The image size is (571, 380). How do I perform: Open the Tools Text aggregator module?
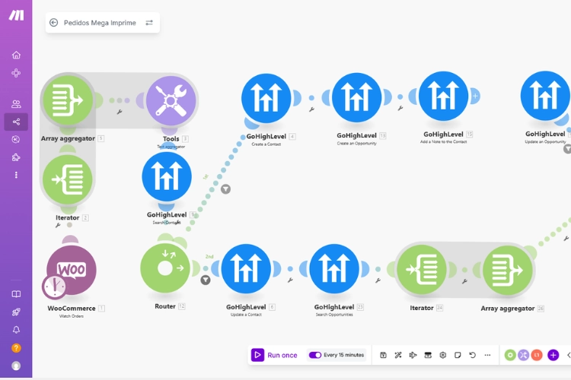(x=171, y=100)
